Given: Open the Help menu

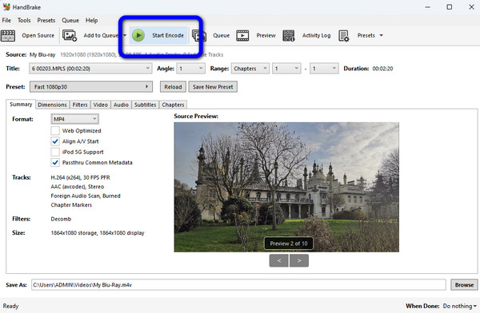Looking at the screenshot, I should click(91, 21).
